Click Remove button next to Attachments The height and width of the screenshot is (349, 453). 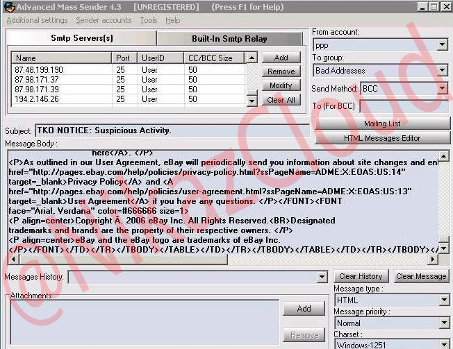tap(304, 335)
